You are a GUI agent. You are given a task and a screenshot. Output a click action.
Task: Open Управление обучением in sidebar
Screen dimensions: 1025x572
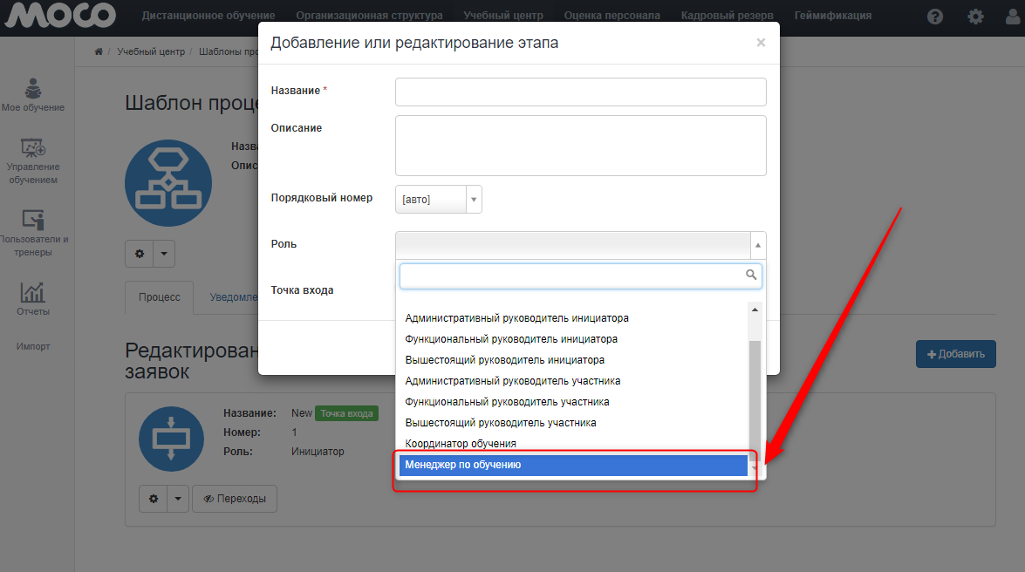[x=32, y=161]
